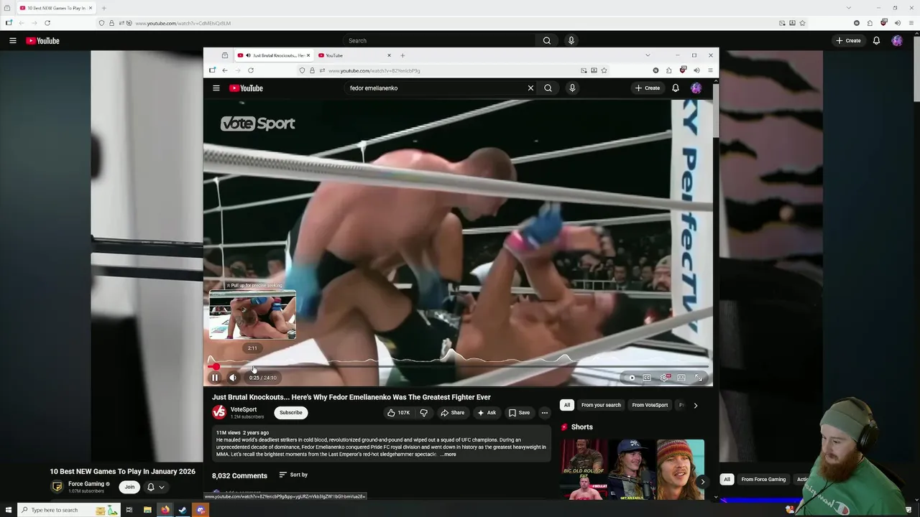Open YouTube guide menu in front window
920x517 pixels.
(216, 88)
